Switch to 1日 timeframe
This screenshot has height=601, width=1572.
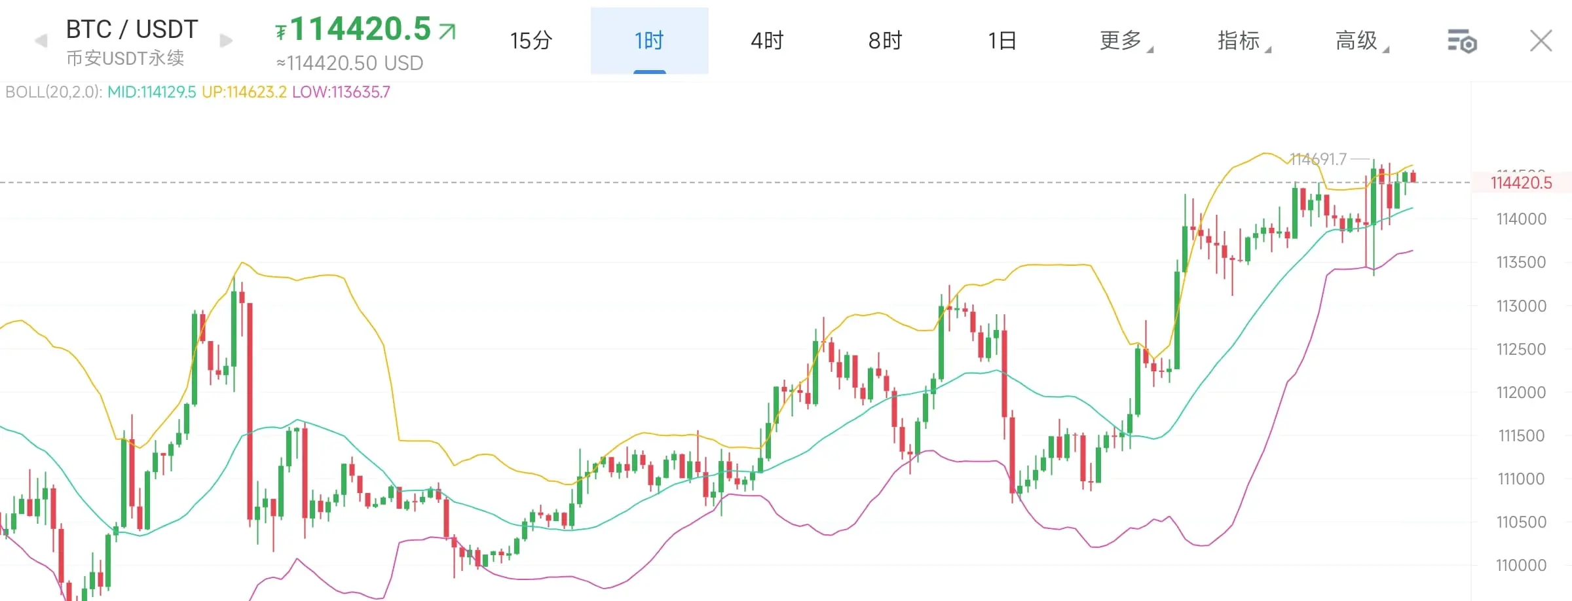[x=1003, y=41]
